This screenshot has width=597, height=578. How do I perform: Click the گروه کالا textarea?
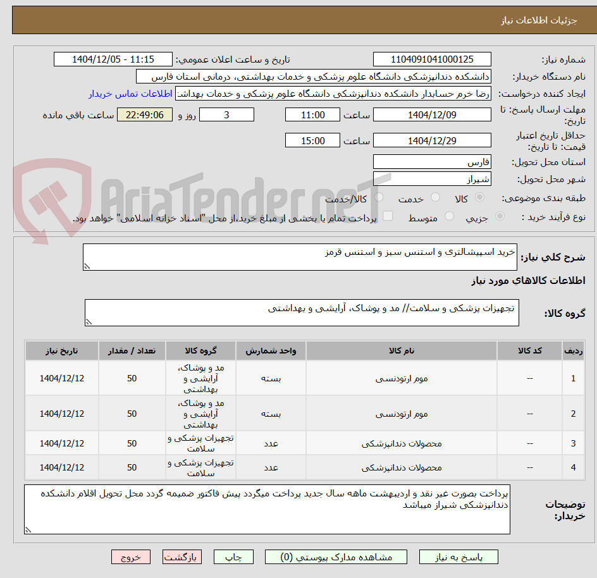[302, 312]
